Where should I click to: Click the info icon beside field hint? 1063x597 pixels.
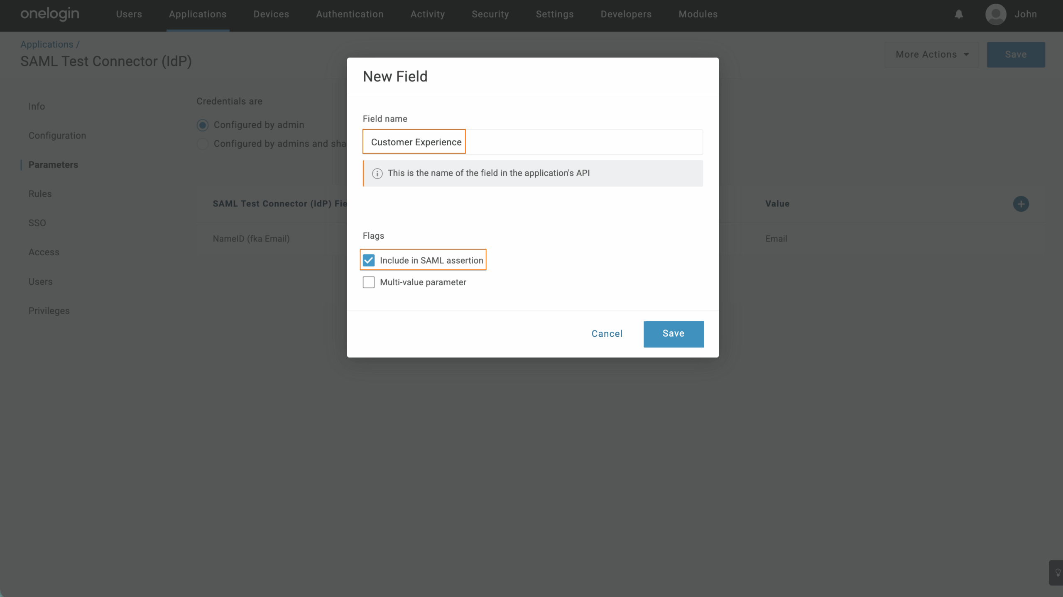[377, 174]
